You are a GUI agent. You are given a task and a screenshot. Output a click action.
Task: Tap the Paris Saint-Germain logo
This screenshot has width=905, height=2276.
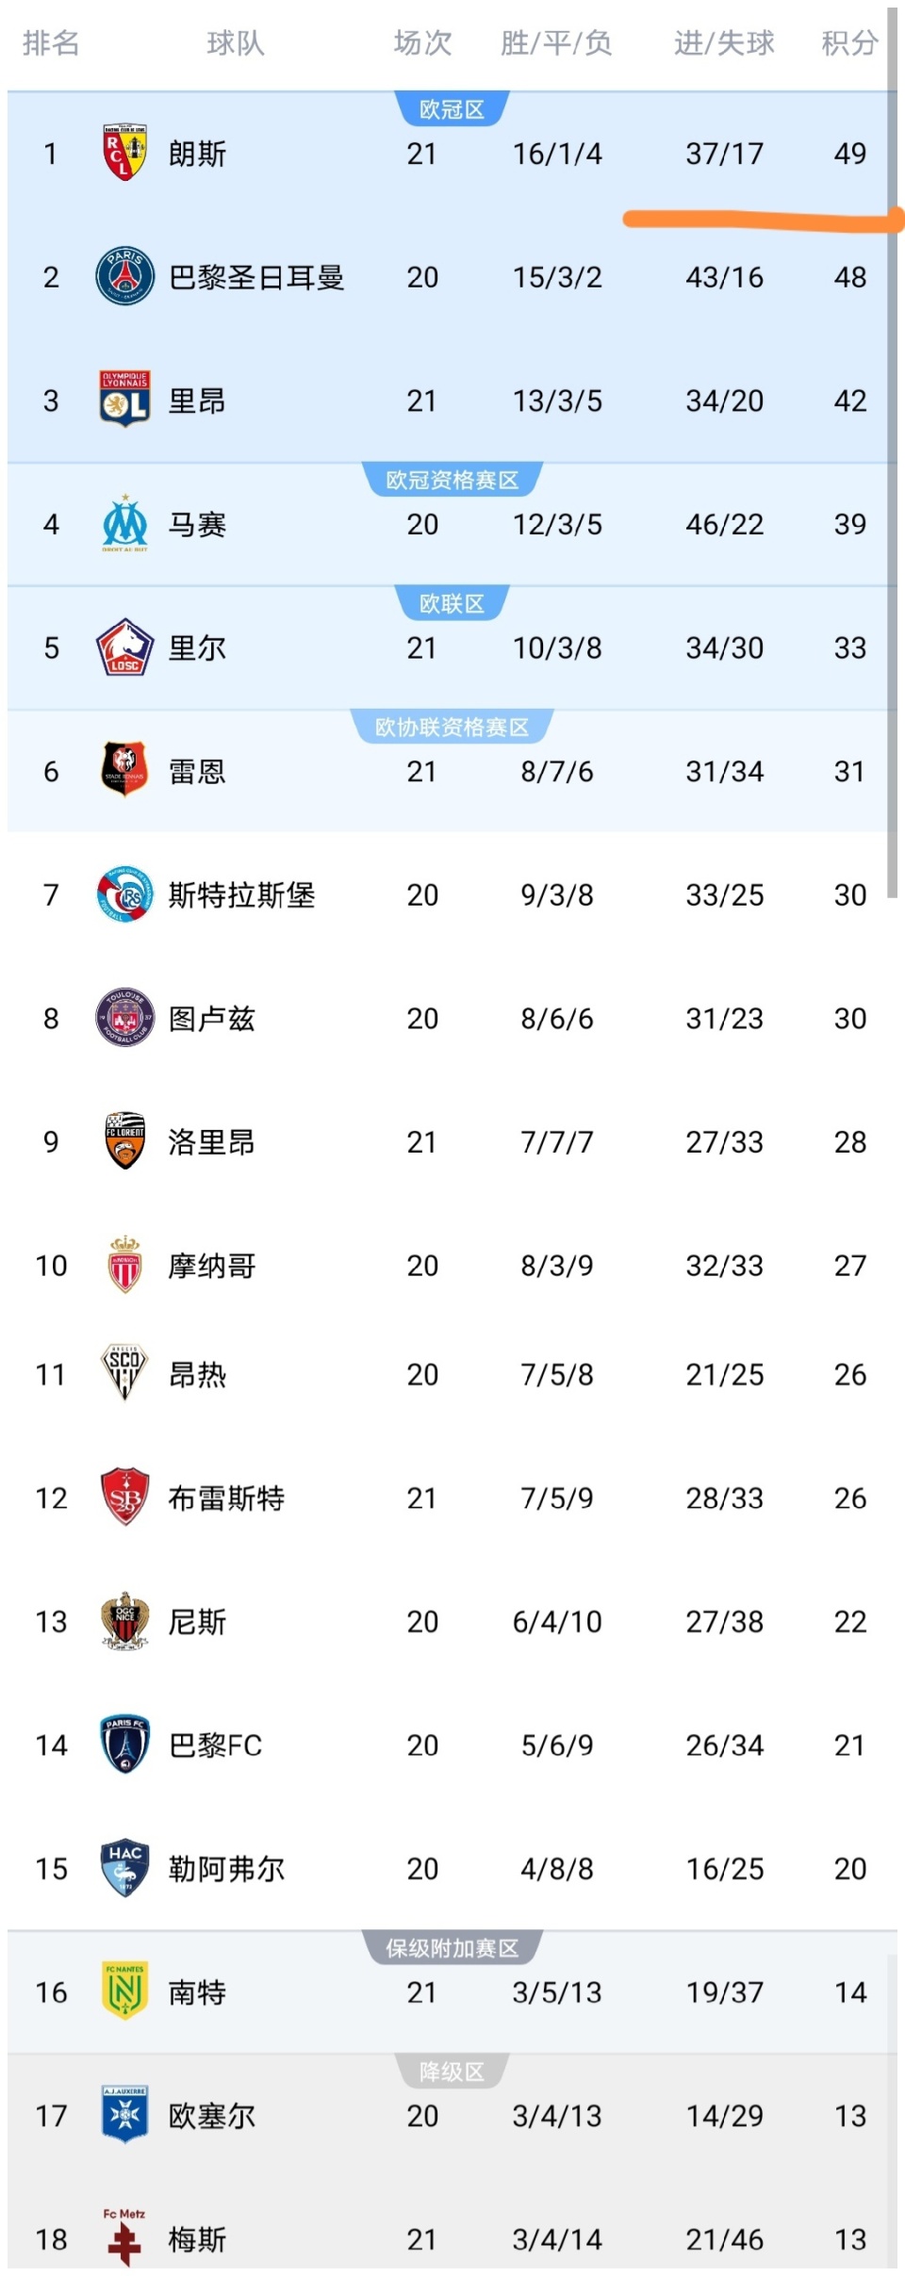(124, 276)
